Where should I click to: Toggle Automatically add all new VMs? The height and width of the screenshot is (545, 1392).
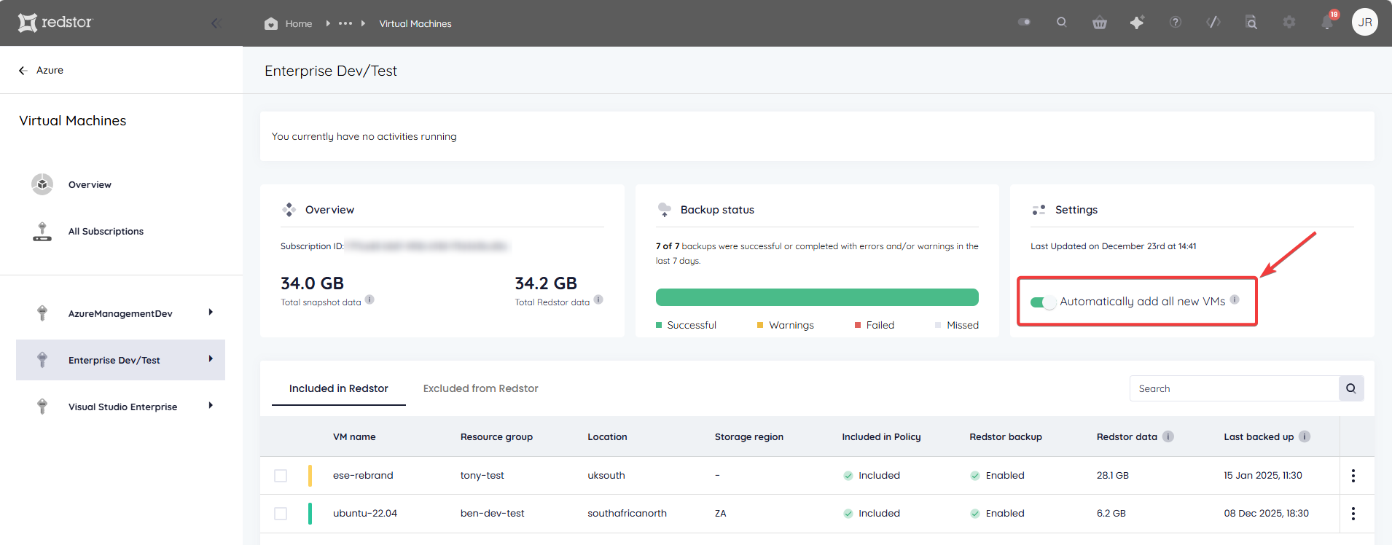tap(1043, 302)
